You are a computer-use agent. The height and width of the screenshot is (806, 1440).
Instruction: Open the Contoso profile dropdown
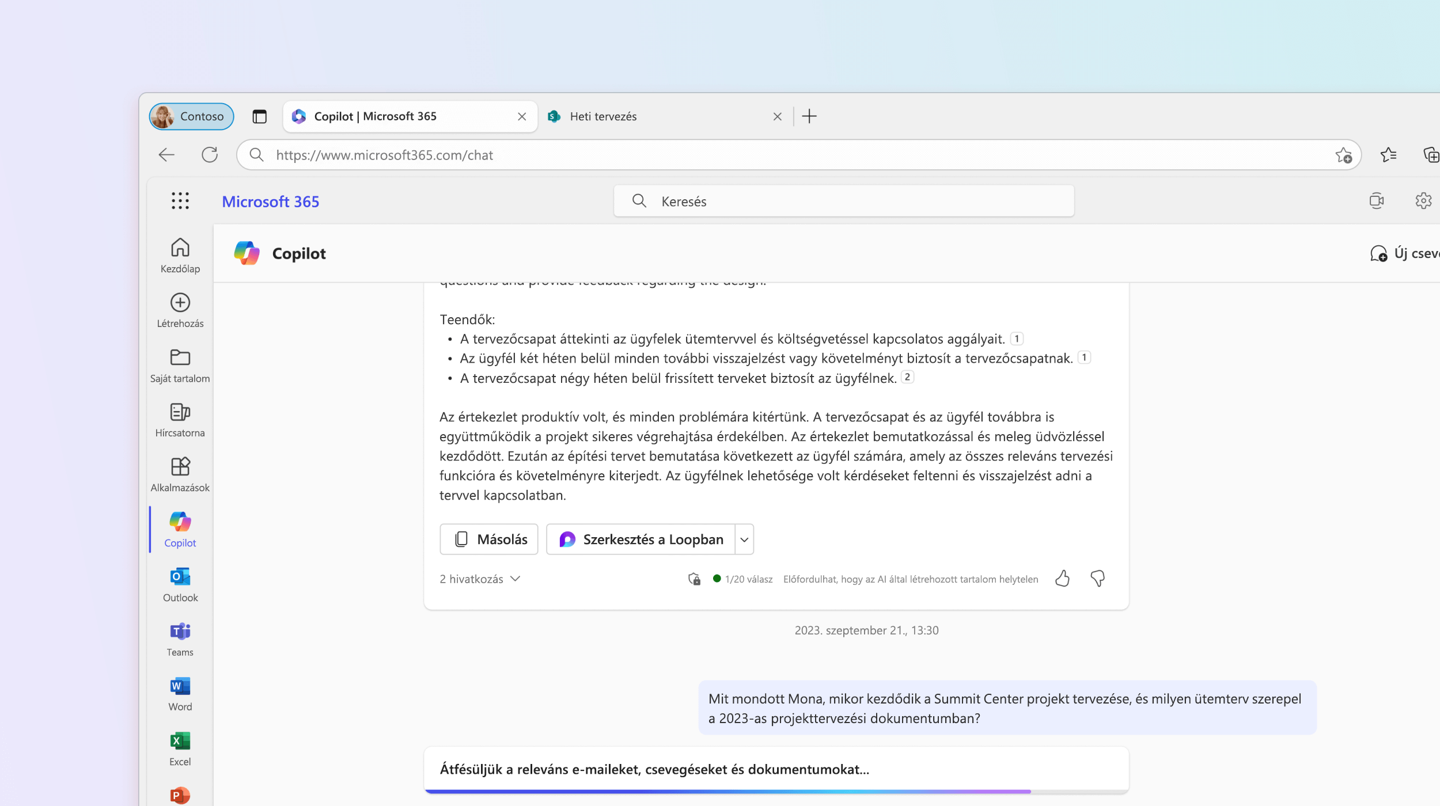[192, 116]
